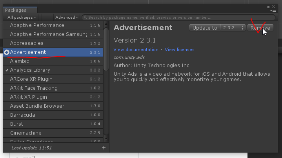
Task: Select the ARKit Face Tracking package
Action: [x=53, y=88]
